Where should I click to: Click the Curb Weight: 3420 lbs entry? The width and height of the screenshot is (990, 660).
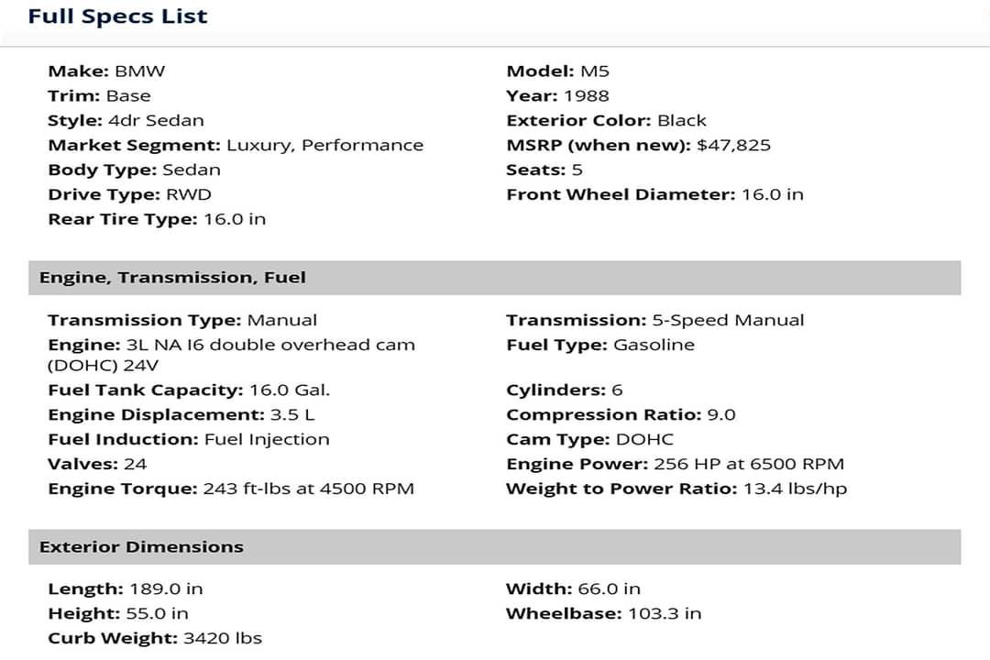(x=155, y=639)
